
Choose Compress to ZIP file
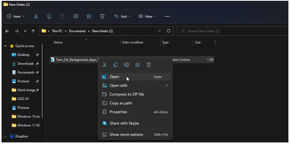135,94
